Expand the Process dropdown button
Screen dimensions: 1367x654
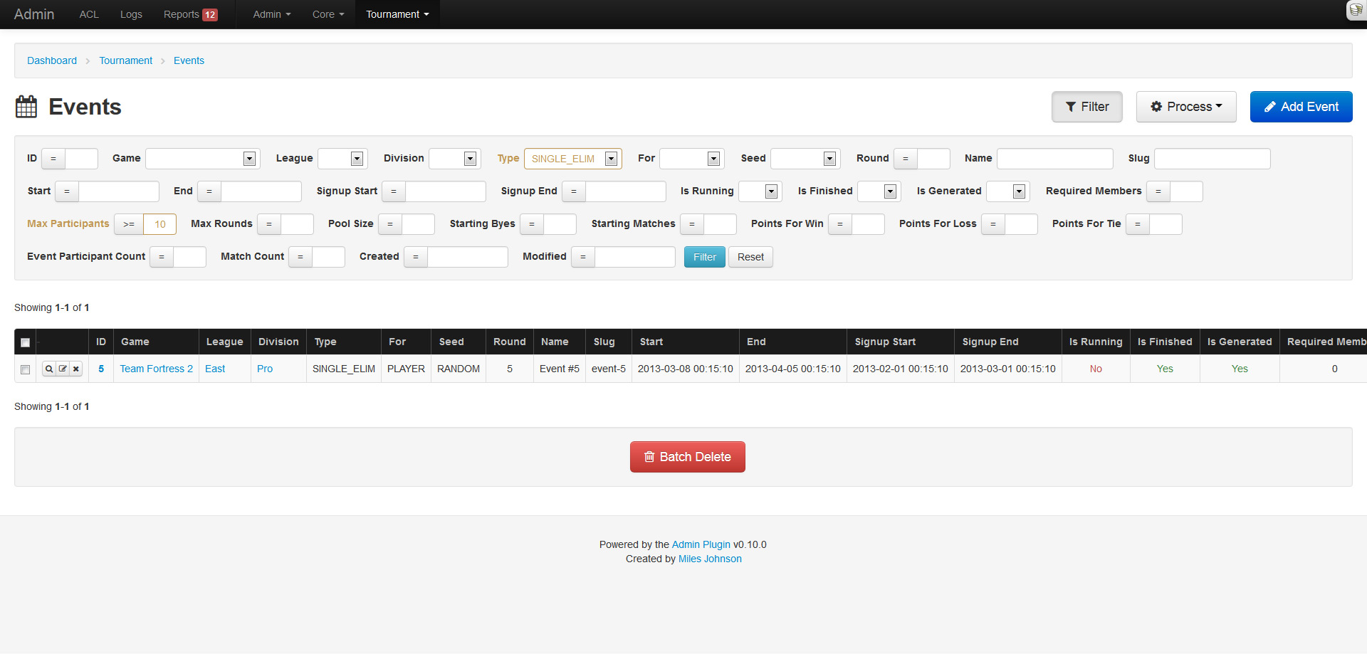click(x=1185, y=107)
